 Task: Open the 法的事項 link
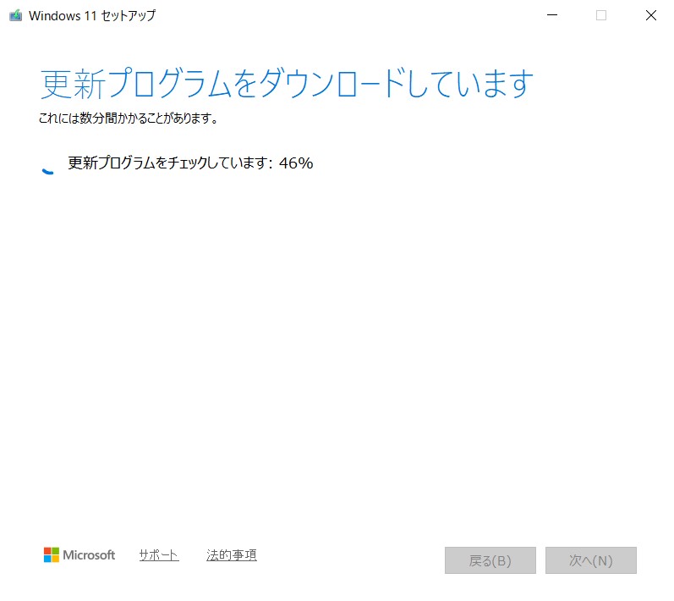[231, 555]
